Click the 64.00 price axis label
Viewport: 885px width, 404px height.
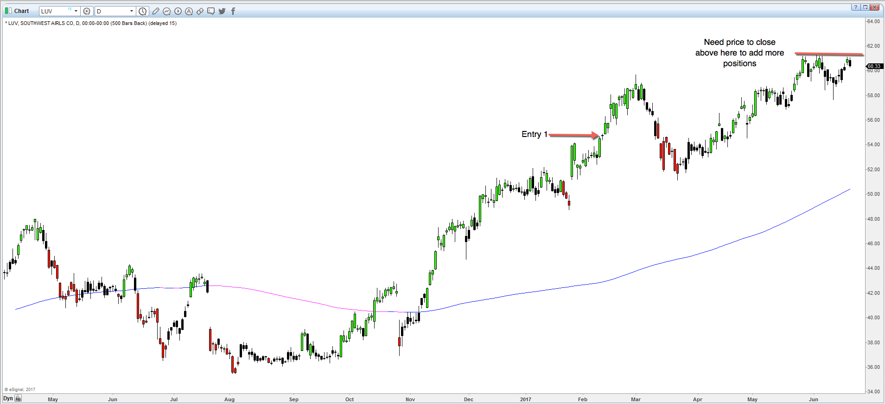(x=874, y=21)
